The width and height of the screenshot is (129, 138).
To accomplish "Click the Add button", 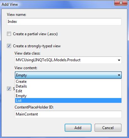I will (x=78, y=128).
